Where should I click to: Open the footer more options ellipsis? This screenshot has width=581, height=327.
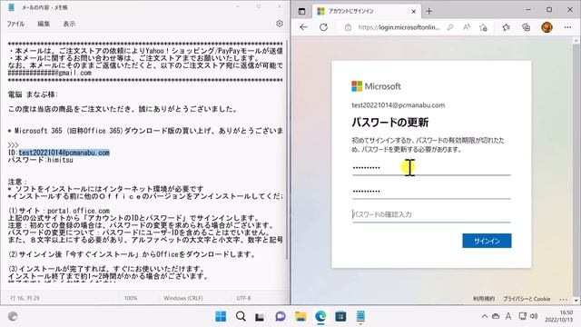[x=564, y=299]
